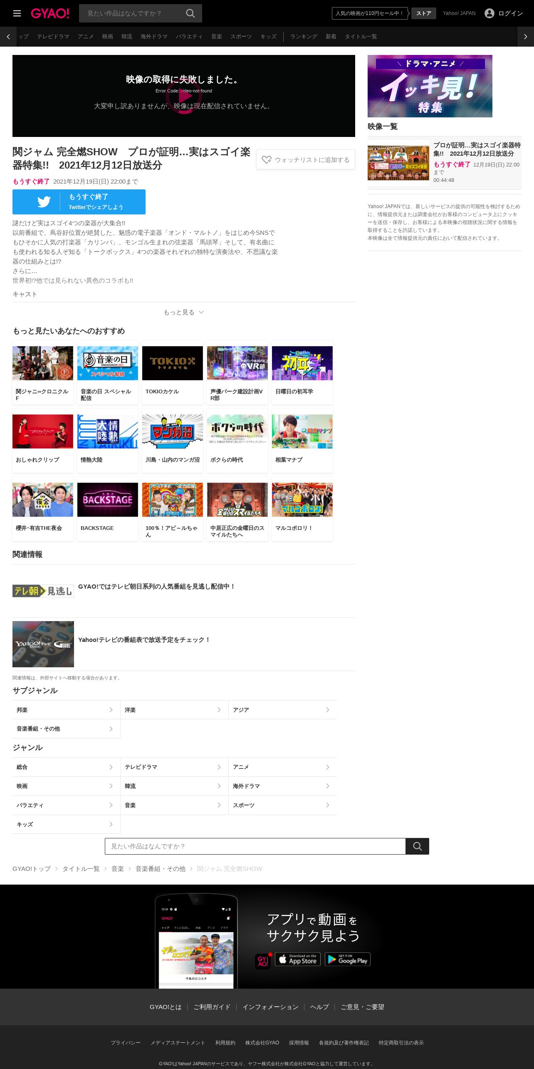Open video list item thumbnail in sidebar
534x1069 pixels.
(398, 163)
